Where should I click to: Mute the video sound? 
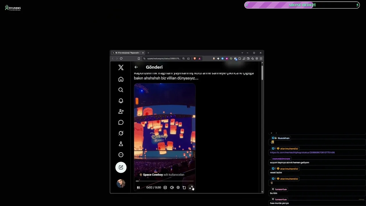(172, 188)
